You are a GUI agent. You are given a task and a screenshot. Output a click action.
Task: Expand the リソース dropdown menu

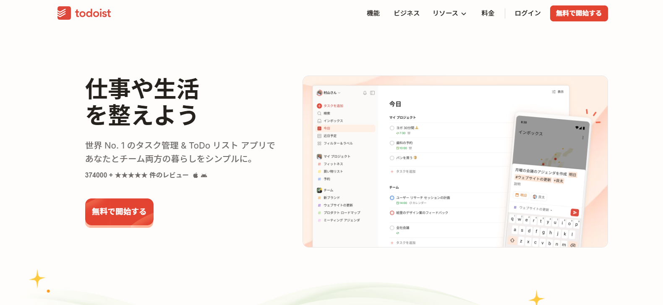449,13
